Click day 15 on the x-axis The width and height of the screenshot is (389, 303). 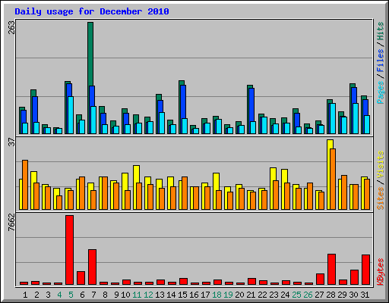182,295
